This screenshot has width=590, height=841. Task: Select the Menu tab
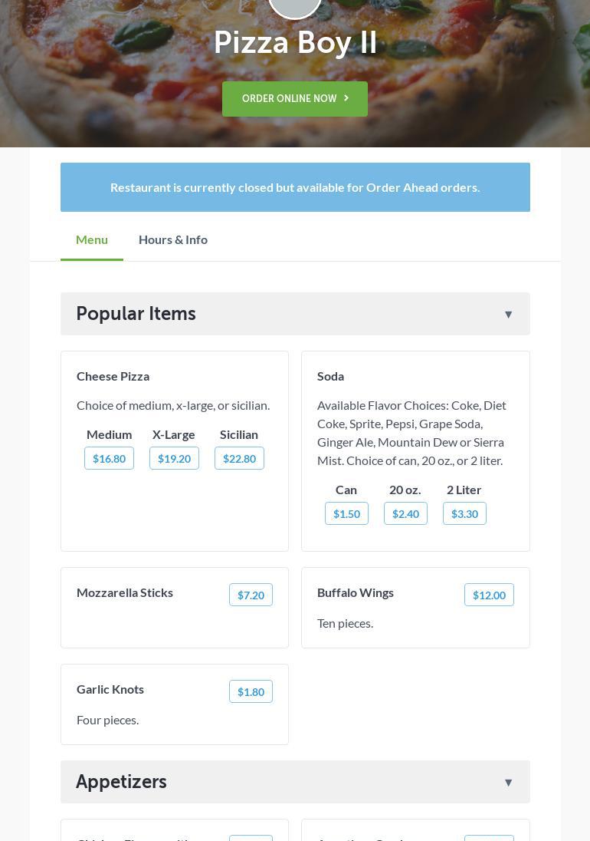[92, 239]
